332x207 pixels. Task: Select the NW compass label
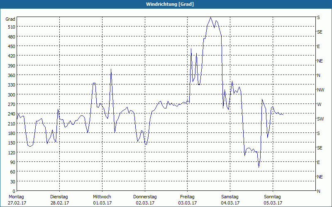pos(320,90)
